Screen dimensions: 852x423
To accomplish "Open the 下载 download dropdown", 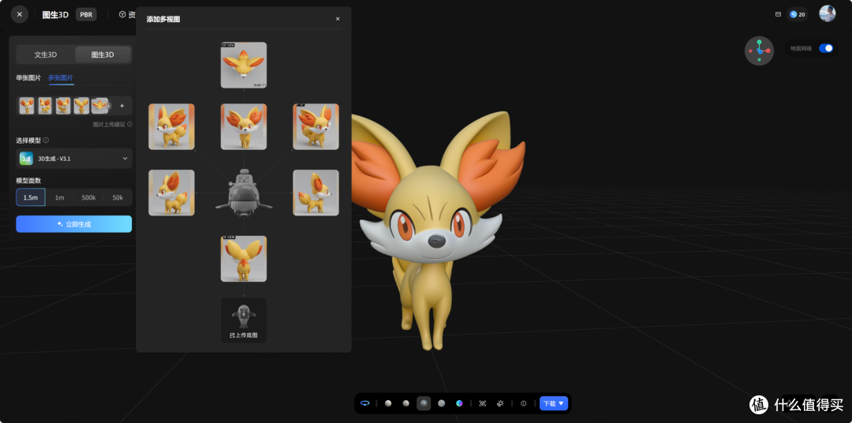I will point(554,403).
